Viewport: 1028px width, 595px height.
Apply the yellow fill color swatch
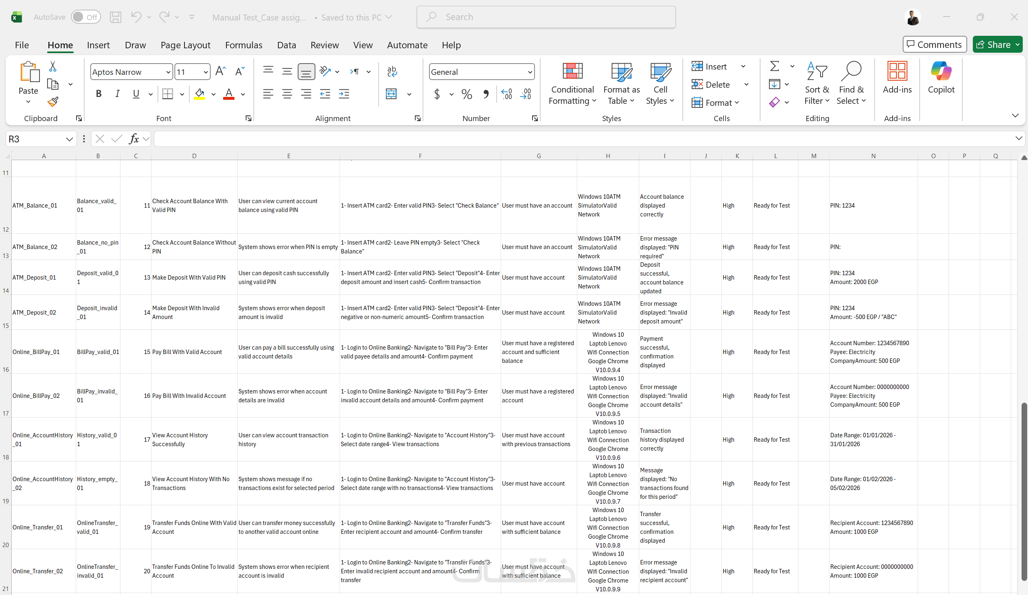pyautogui.click(x=199, y=94)
